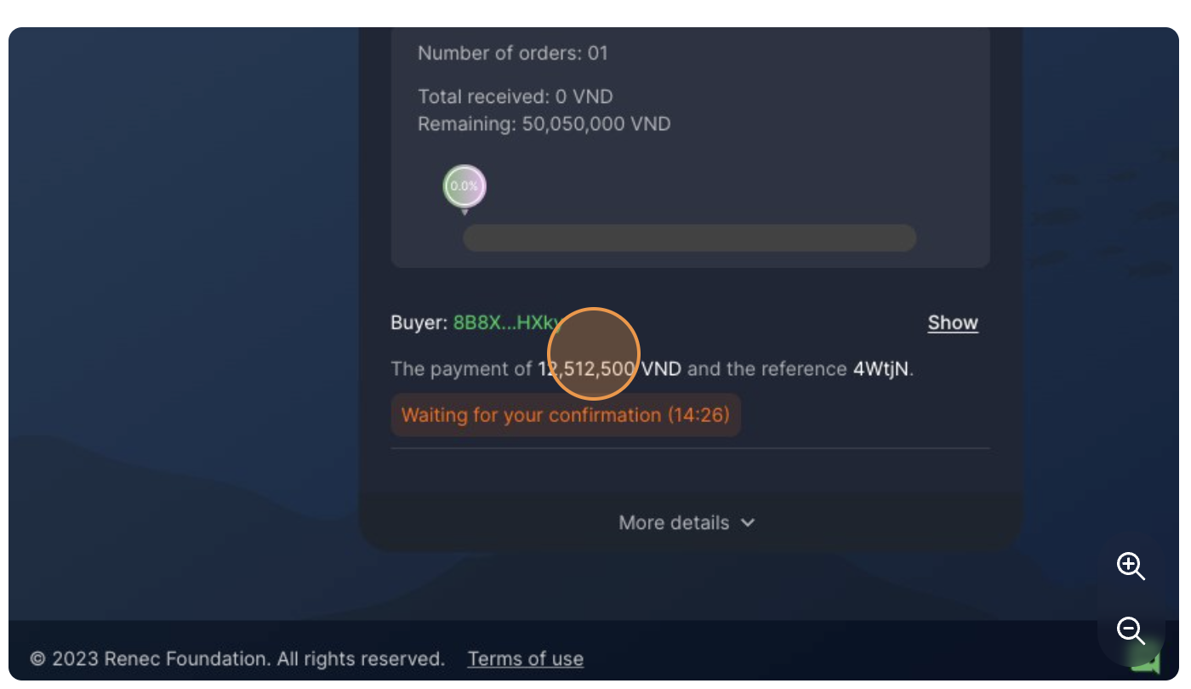This screenshot has height=689, width=1191.
Task: Expand the More details chevron arrow
Action: tap(748, 522)
